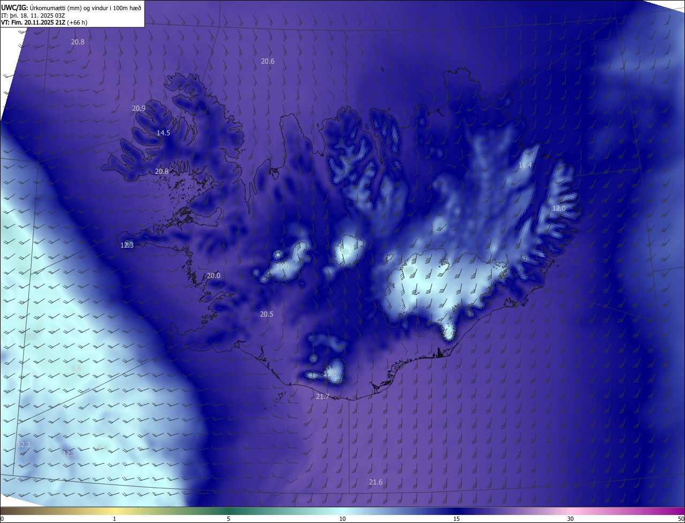The image size is (685, 523).
Task: Click the 20.6 value north of Iceland
Action: pyautogui.click(x=268, y=61)
